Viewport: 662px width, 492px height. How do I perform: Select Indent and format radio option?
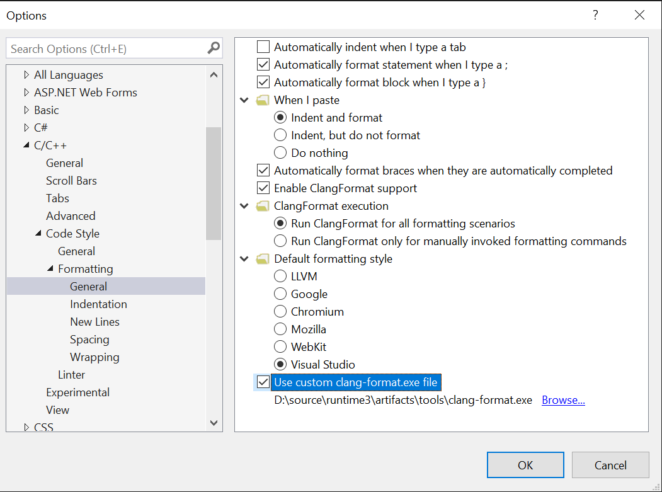[x=280, y=117]
